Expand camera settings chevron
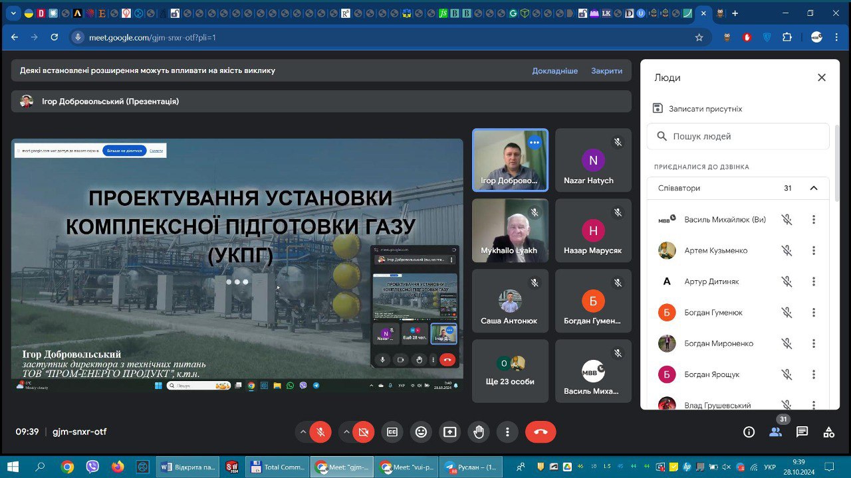 [346, 432]
